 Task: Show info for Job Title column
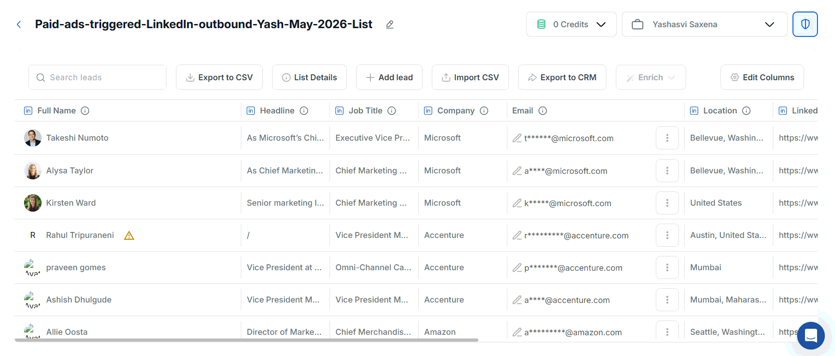click(x=392, y=111)
